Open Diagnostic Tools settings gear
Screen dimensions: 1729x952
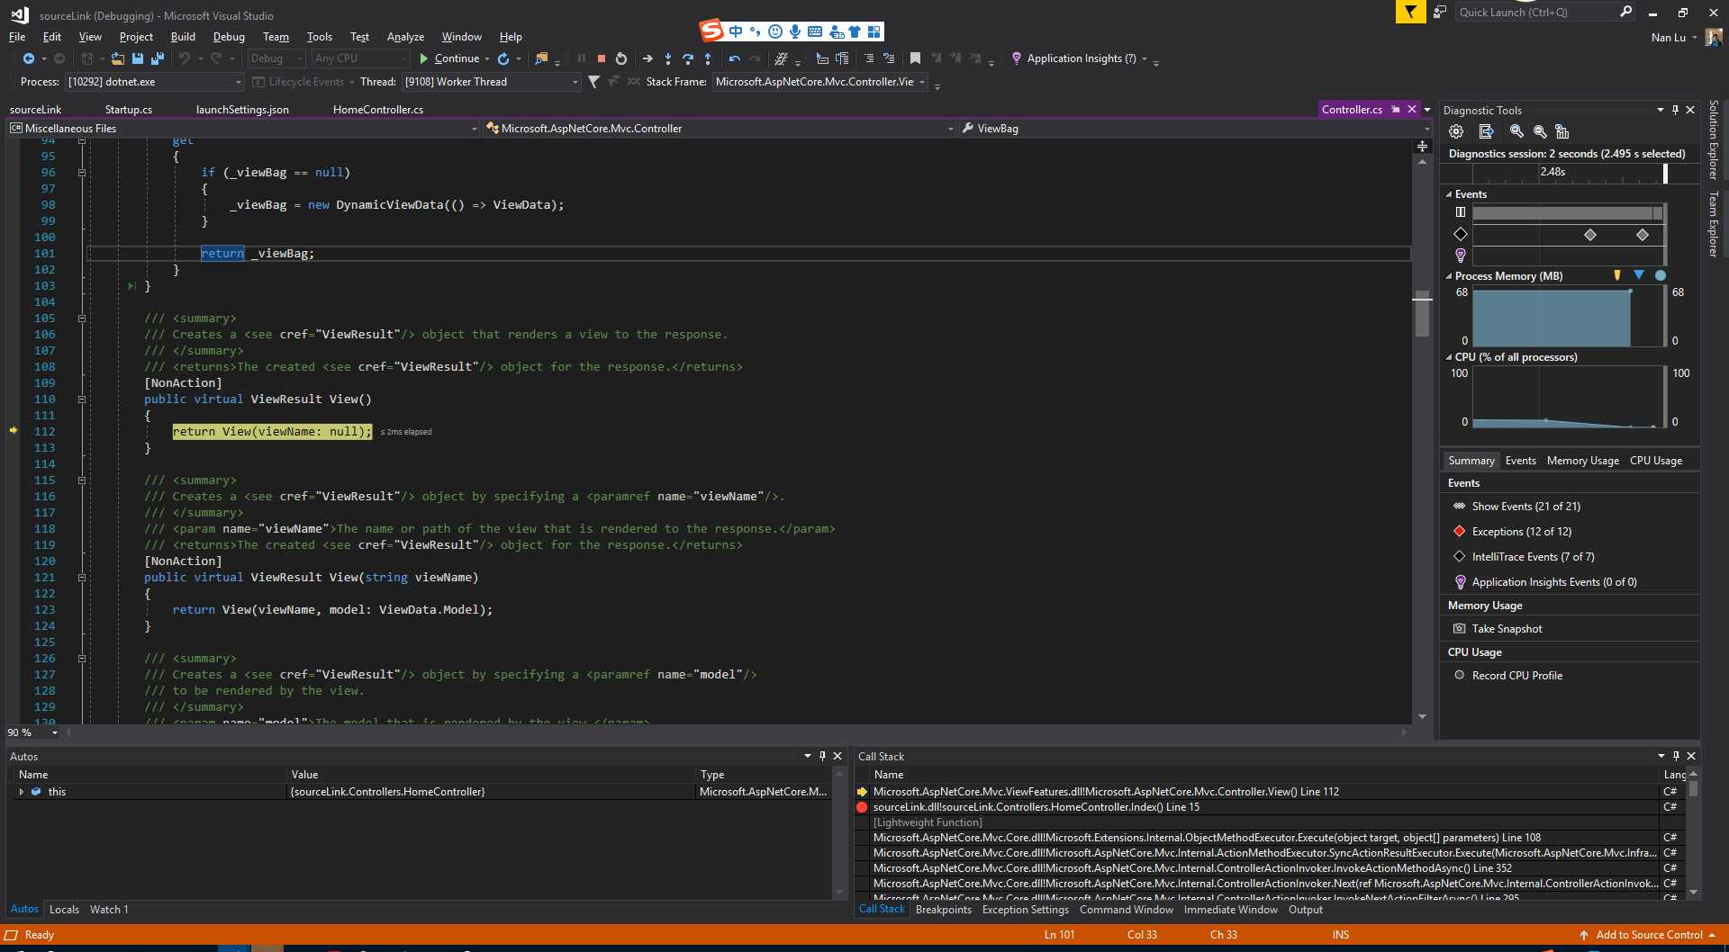pyautogui.click(x=1456, y=131)
